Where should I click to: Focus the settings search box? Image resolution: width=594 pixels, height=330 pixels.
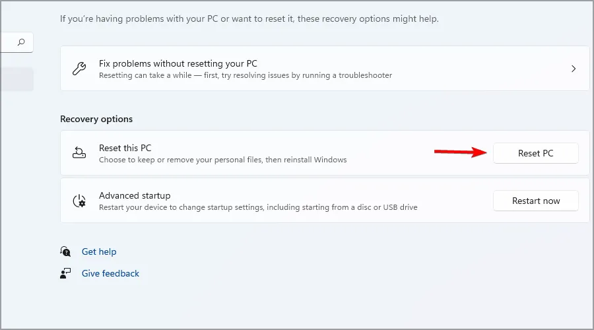coord(10,42)
